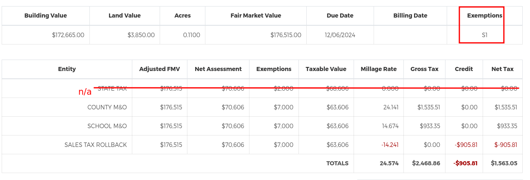Select the negative millage rate -14.241

[390, 145]
